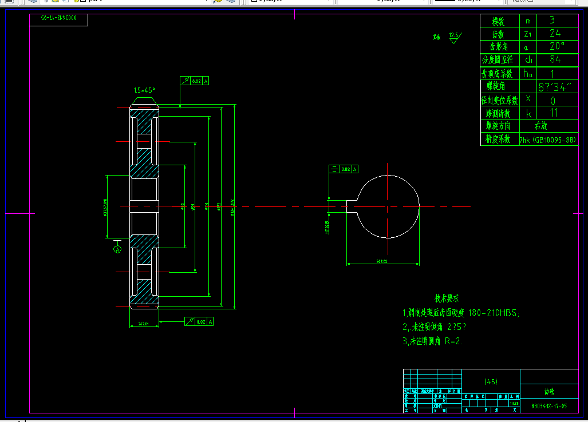
Task: Click the 右旋 value cell
Action: coord(548,126)
